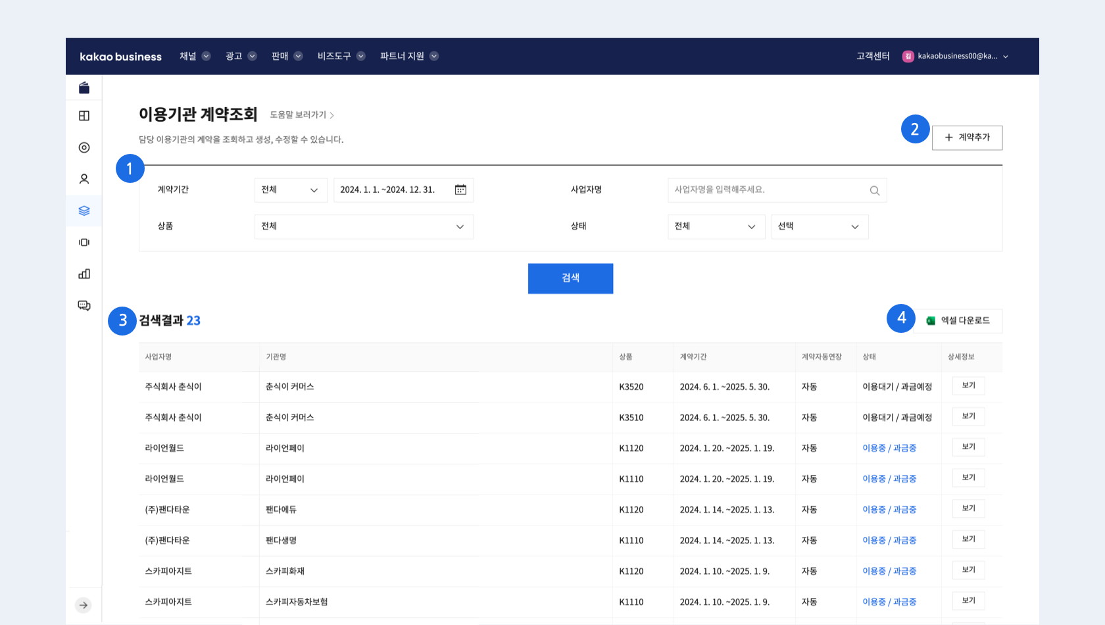The image size is (1105, 625).
Task: Open the 비즈도구 menu in top navigation
Action: point(341,56)
